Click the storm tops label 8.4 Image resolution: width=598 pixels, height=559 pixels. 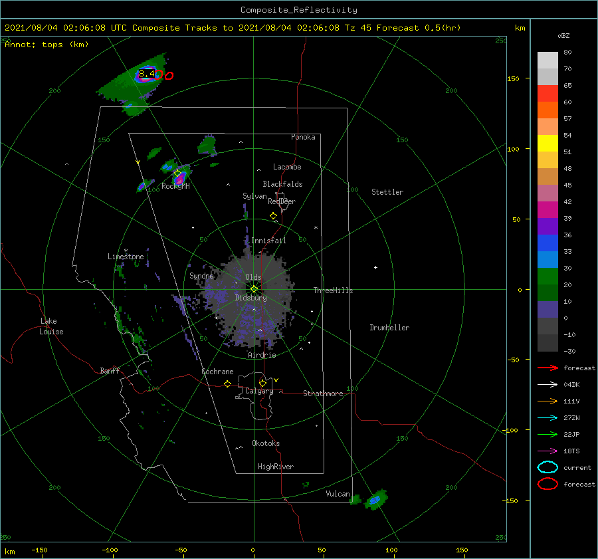(x=146, y=74)
